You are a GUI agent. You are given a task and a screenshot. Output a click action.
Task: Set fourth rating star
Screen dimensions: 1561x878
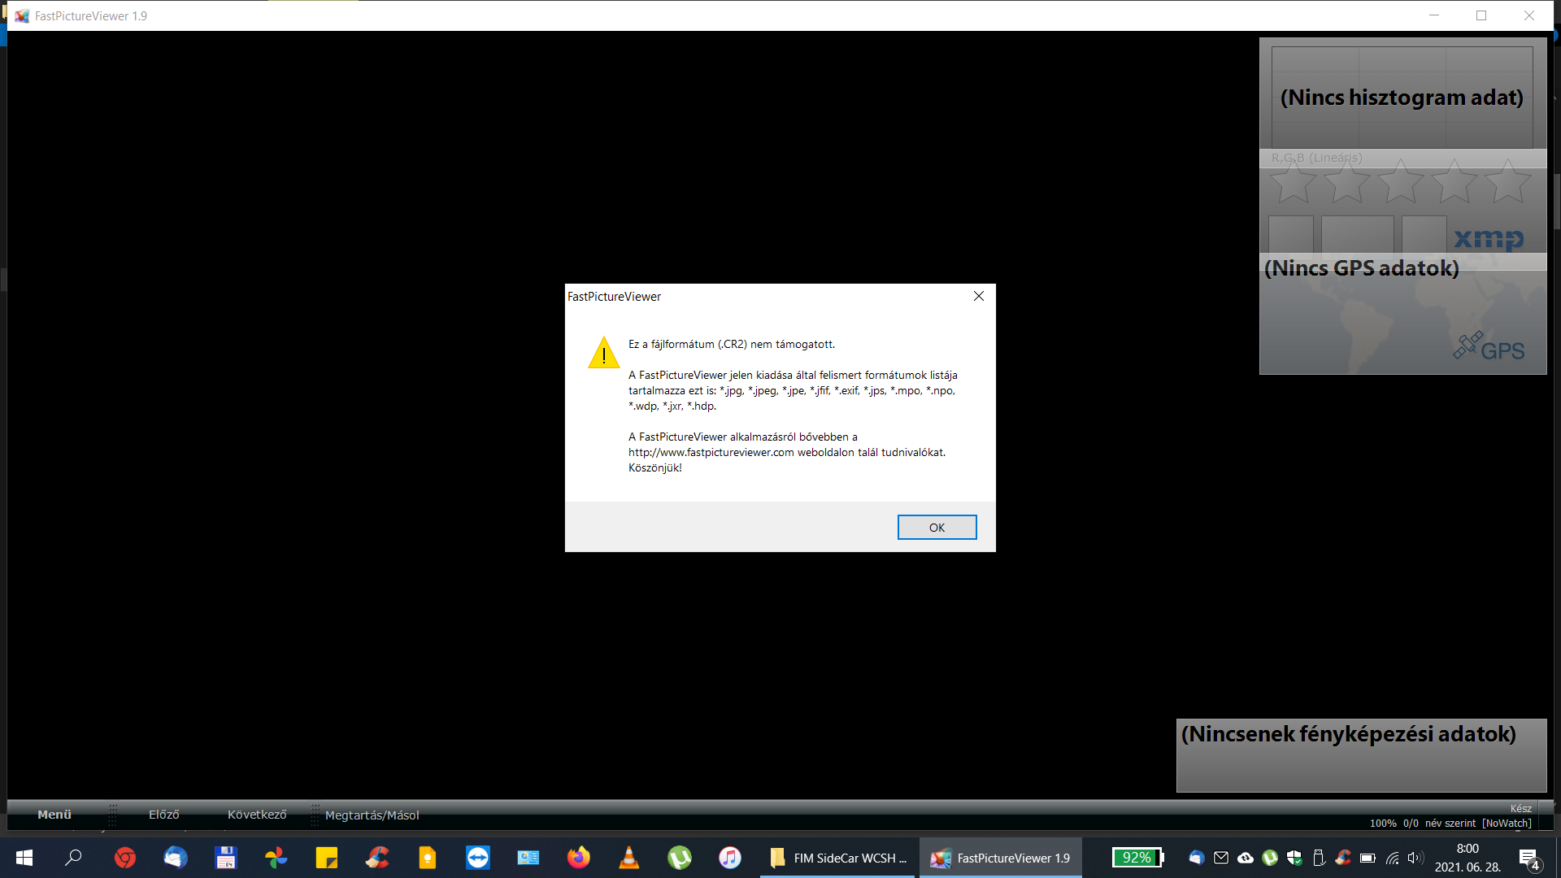1454,181
